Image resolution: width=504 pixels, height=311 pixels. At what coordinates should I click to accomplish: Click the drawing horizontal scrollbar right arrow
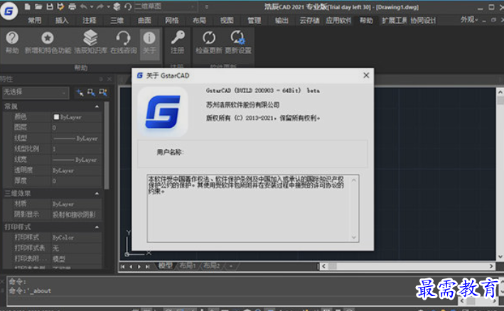coord(491,266)
